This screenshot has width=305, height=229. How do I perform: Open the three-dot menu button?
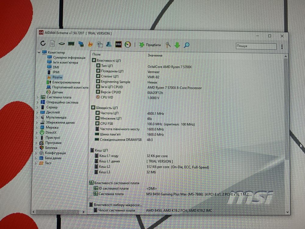point(282,47)
